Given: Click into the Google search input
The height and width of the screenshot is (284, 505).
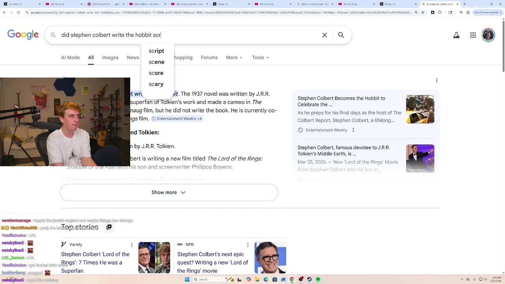Looking at the screenshot, I should (x=189, y=35).
